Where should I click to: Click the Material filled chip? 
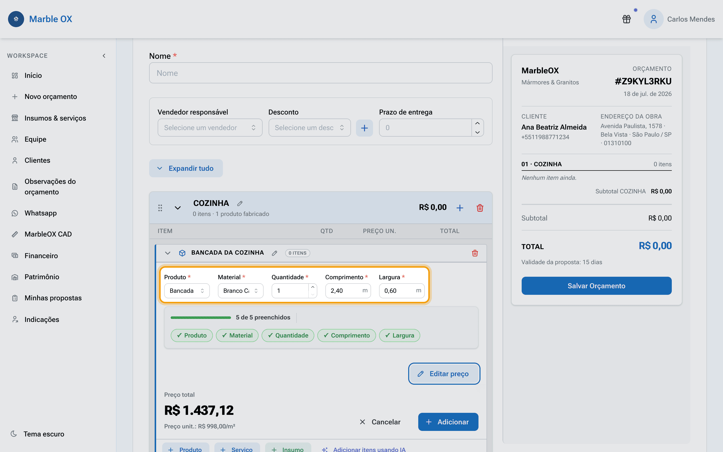(237, 335)
